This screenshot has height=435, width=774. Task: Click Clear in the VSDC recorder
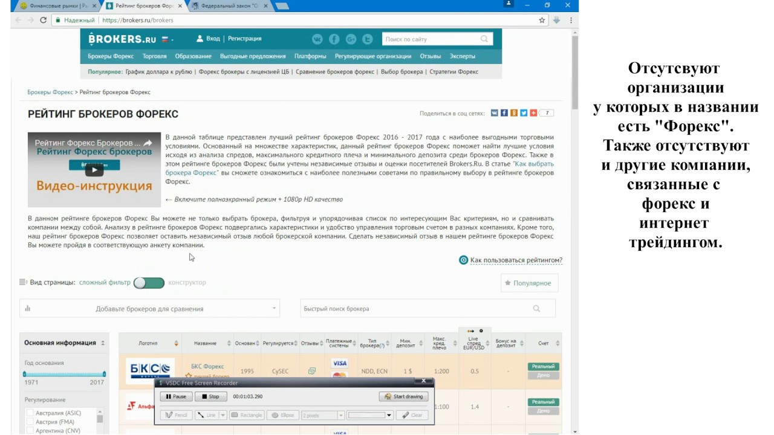pyautogui.click(x=412, y=415)
